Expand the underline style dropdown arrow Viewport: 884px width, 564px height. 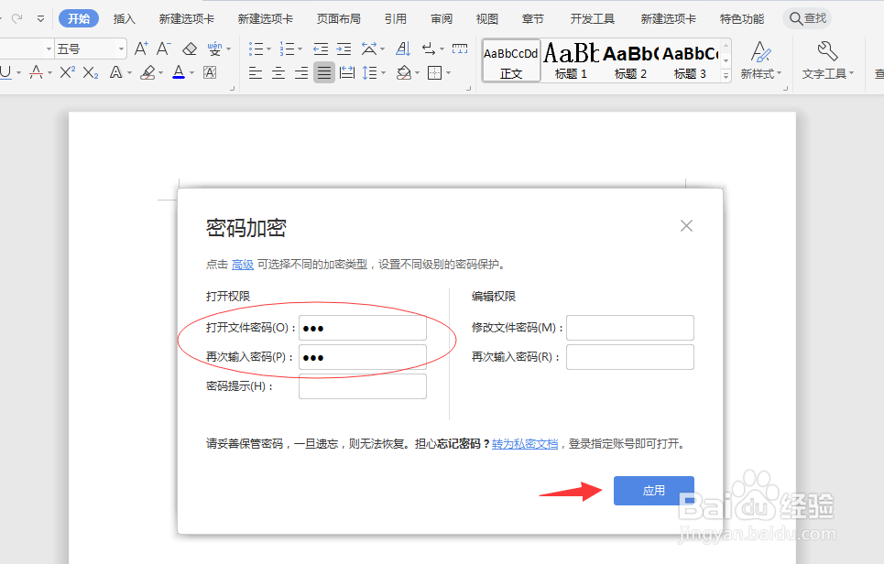(x=18, y=72)
